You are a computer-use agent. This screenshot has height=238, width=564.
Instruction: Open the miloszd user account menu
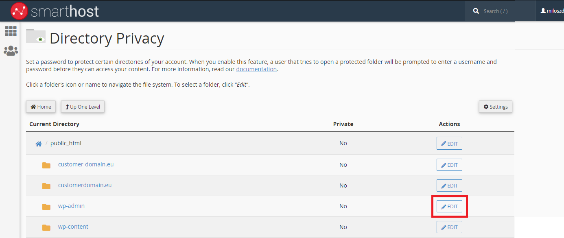click(551, 11)
